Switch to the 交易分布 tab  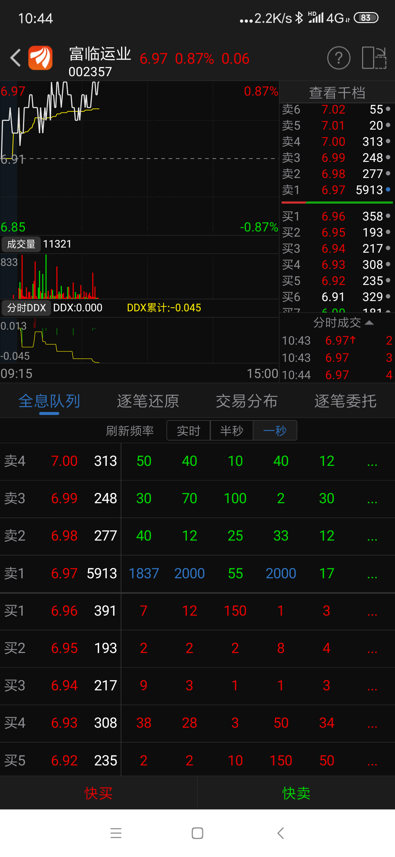pos(247,401)
